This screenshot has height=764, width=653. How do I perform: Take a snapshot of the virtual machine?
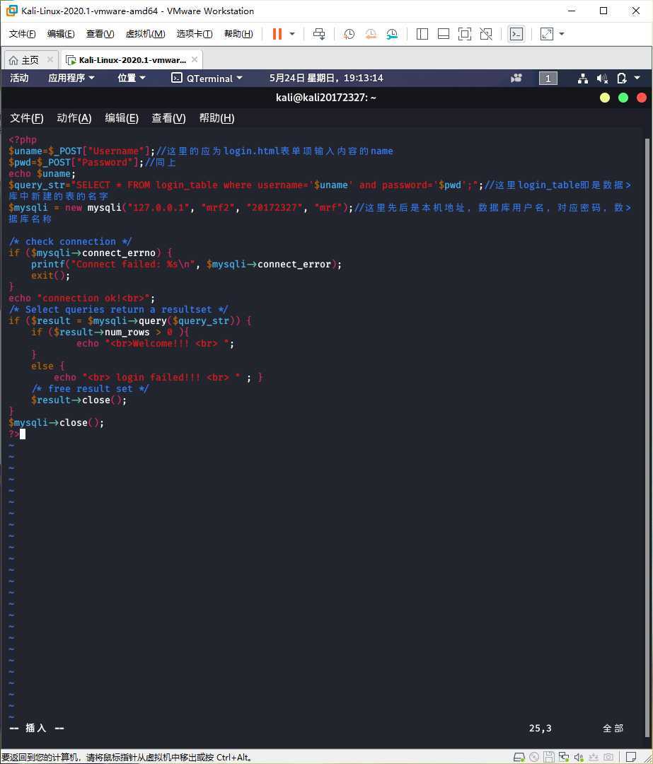[349, 34]
